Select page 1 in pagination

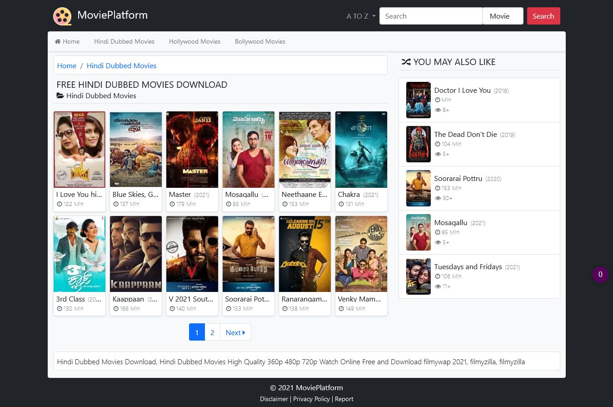point(197,332)
